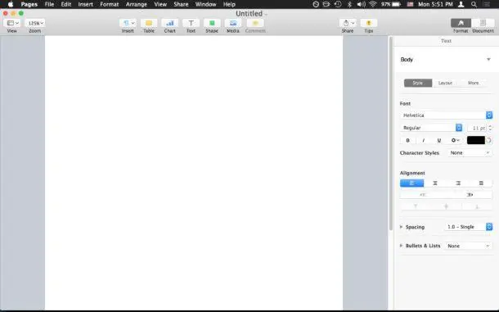Viewport: 499px width, 312px height.
Task: Switch to the More tab
Action: 473,83
